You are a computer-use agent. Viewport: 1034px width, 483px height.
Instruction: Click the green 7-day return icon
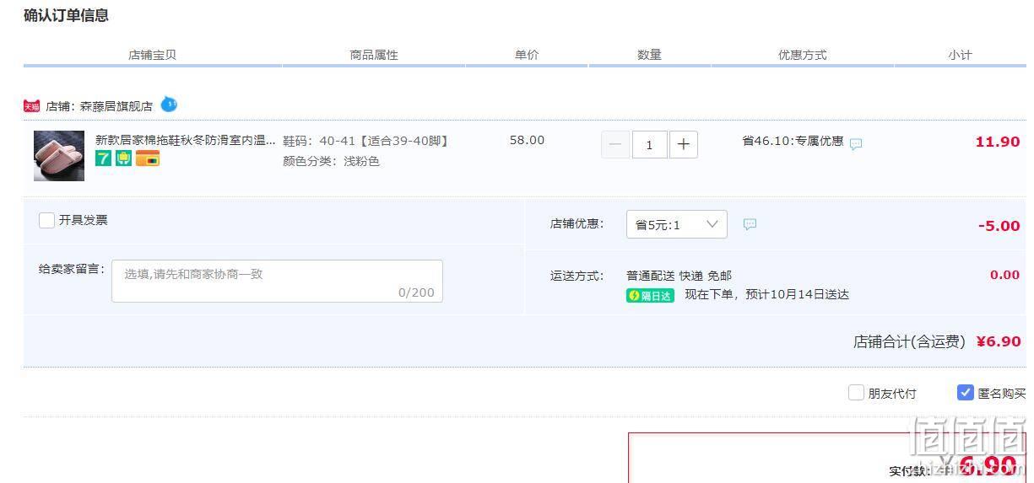click(x=103, y=158)
